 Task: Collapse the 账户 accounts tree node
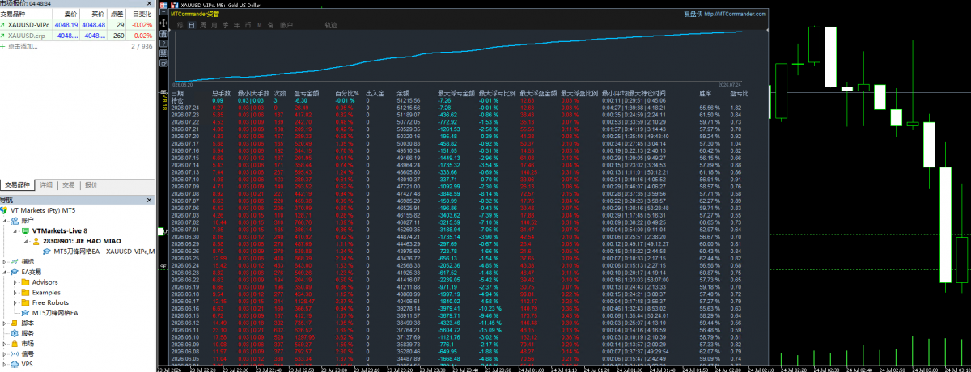pos(6,220)
